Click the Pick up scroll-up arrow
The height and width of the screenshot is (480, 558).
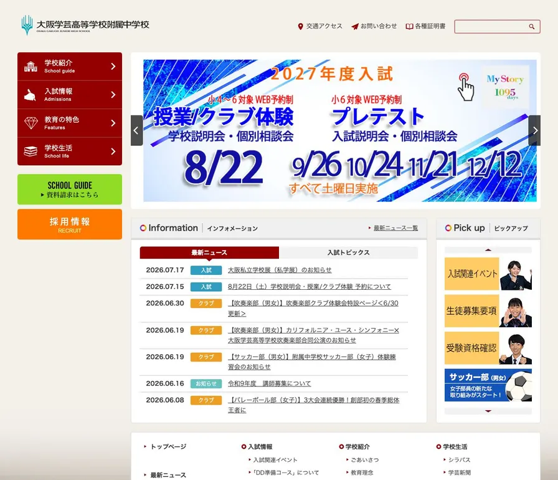pos(488,250)
